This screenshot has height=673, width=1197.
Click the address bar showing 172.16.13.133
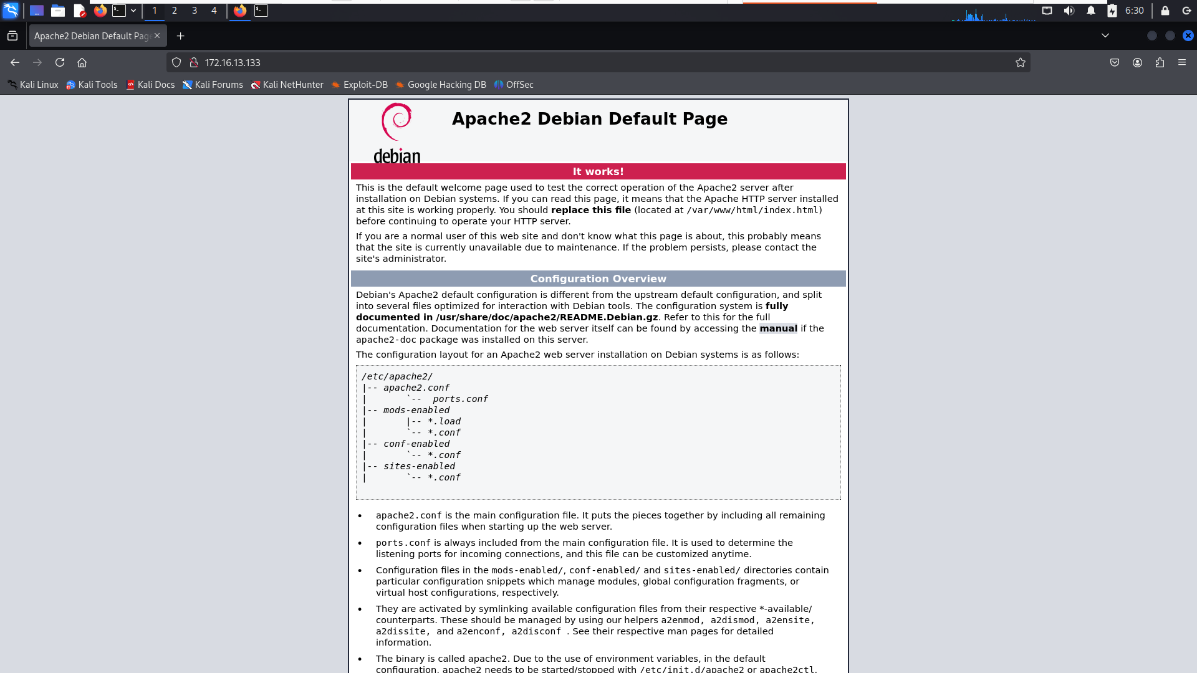tap(598, 62)
